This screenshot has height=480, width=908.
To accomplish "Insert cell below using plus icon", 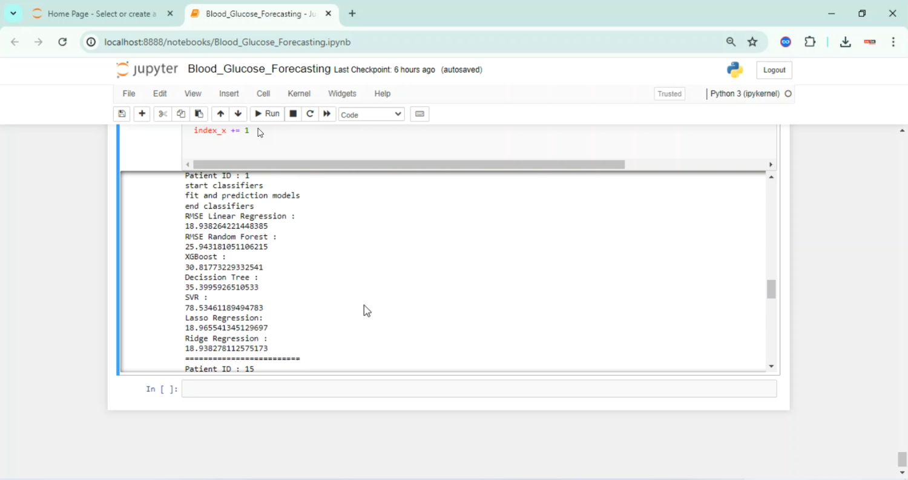I will (142, 114).
